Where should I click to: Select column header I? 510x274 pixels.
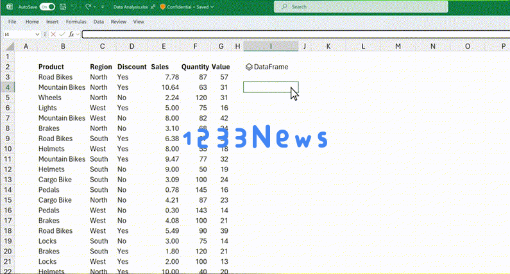[x=271, y=47]
